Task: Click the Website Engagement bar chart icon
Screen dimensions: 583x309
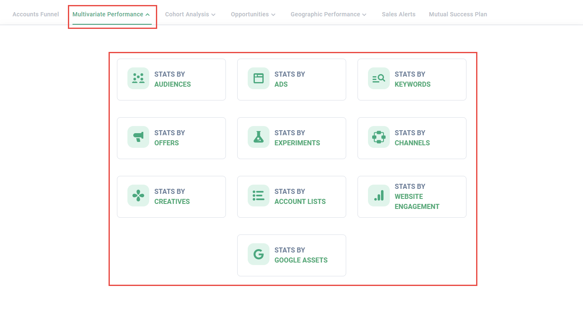Action: (x=378, y=196)
